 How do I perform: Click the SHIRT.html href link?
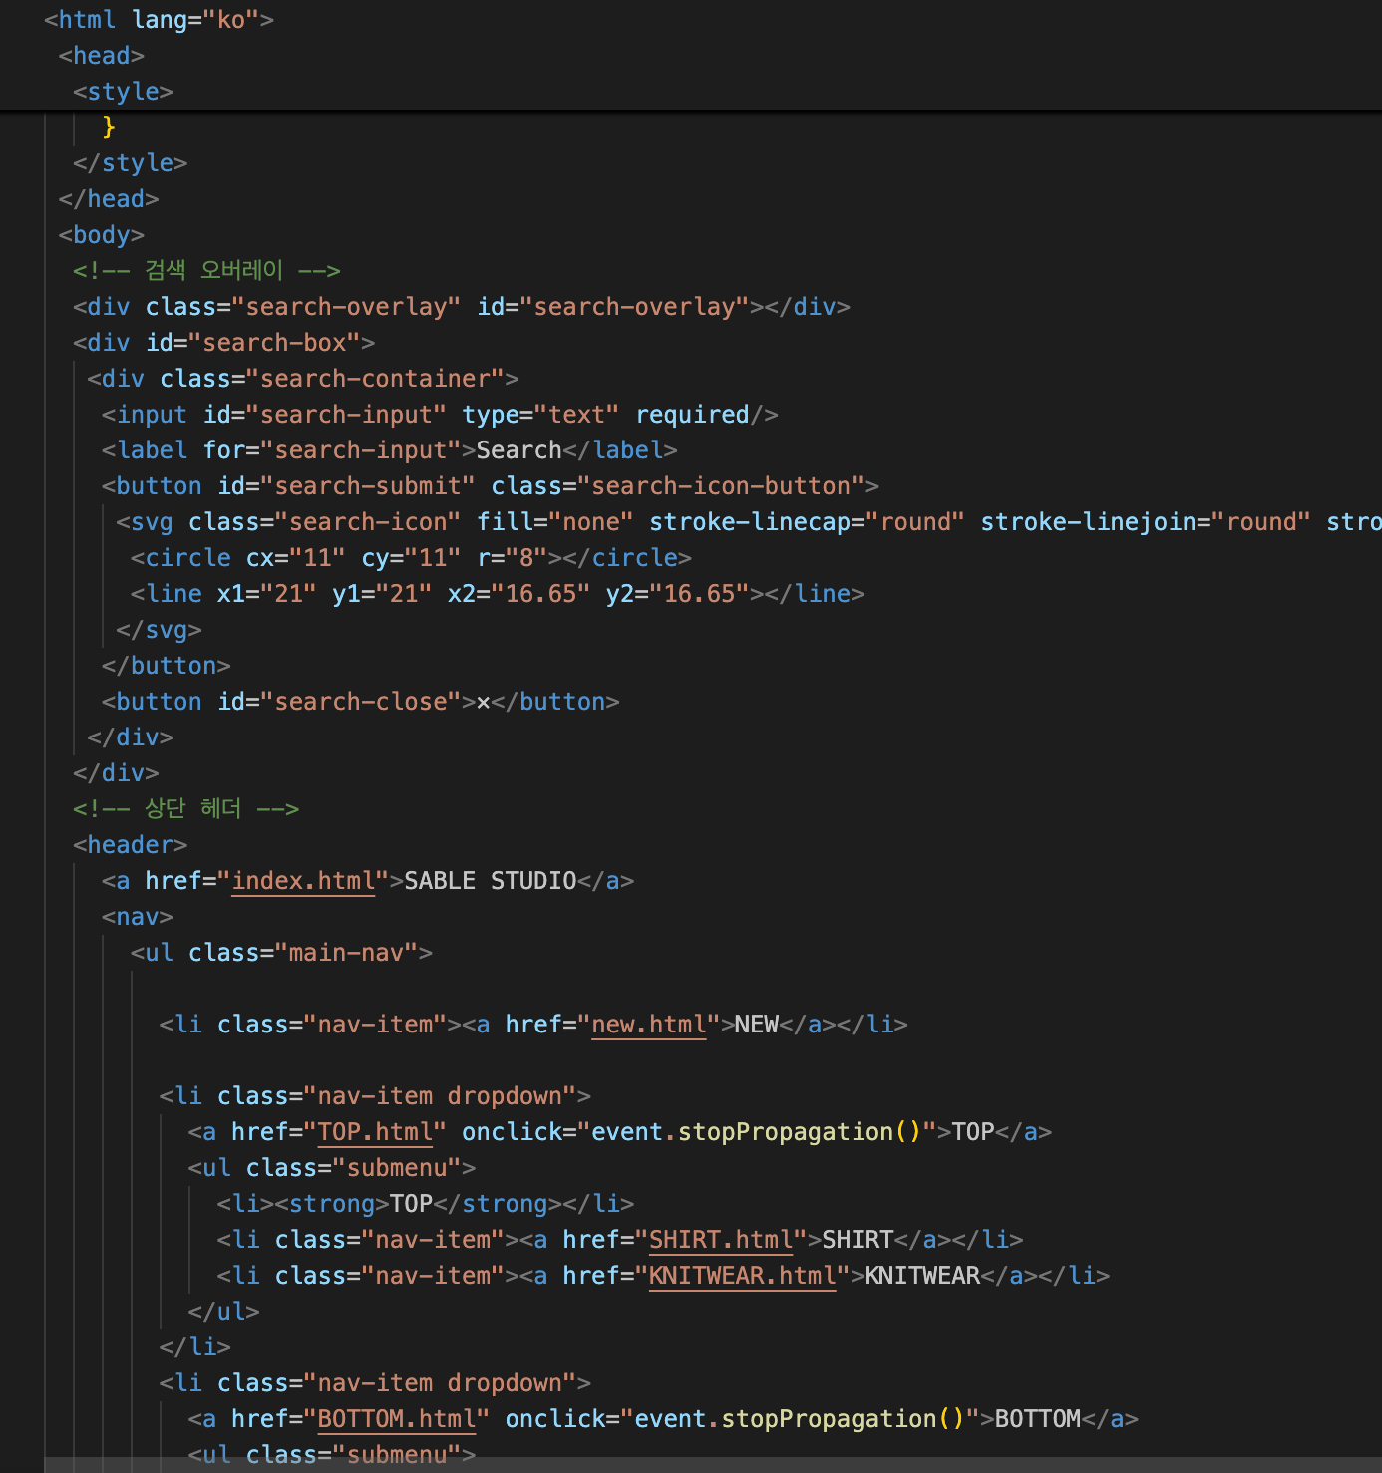tap(720, 1240)
